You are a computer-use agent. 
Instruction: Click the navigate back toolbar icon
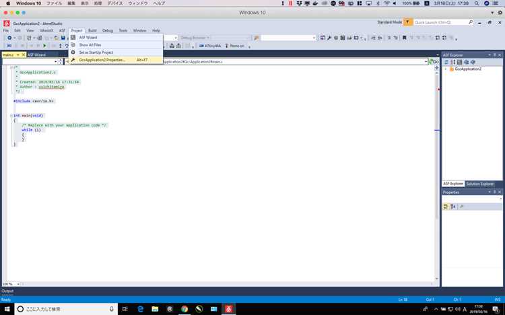tap(9, 38)
